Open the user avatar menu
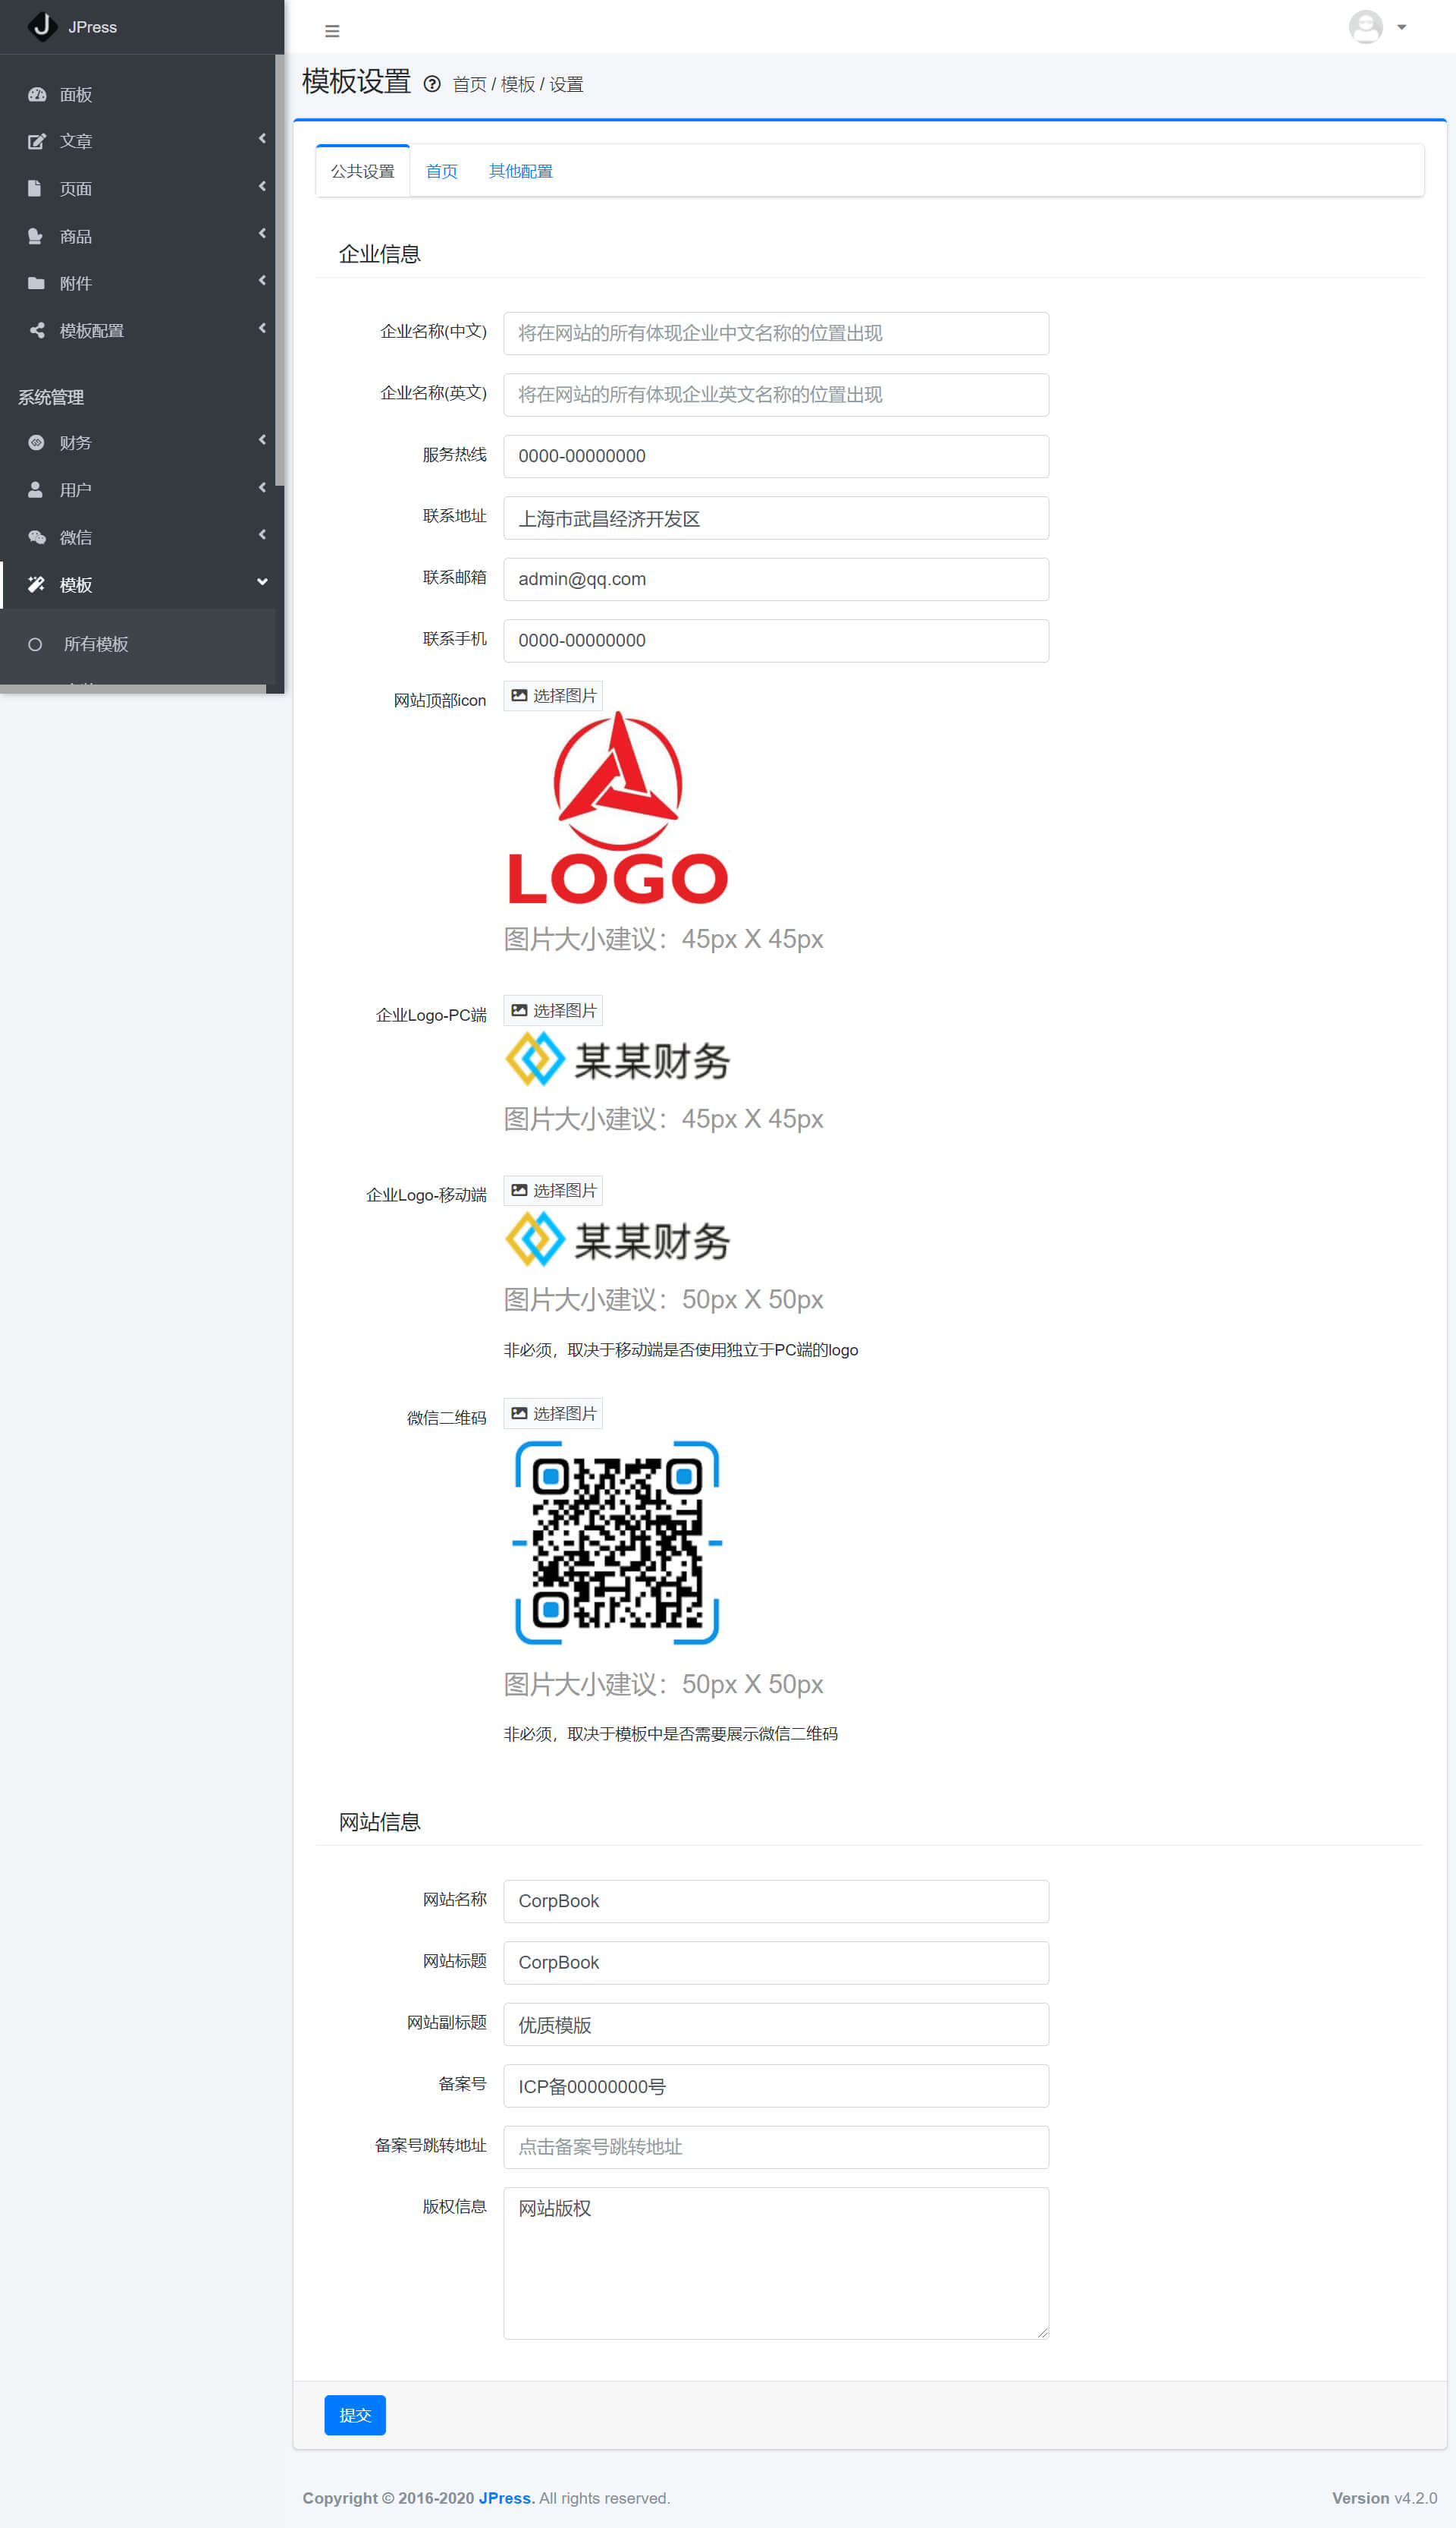1456x2528 pixels. (x=1365, y=27)
